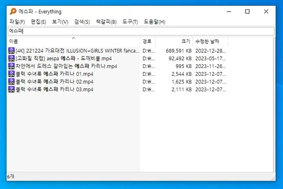Select file 블랙 수녀룩 에스파 카리나 02.mp4
This screenshot has width=283, height=189.
(55, 82)
